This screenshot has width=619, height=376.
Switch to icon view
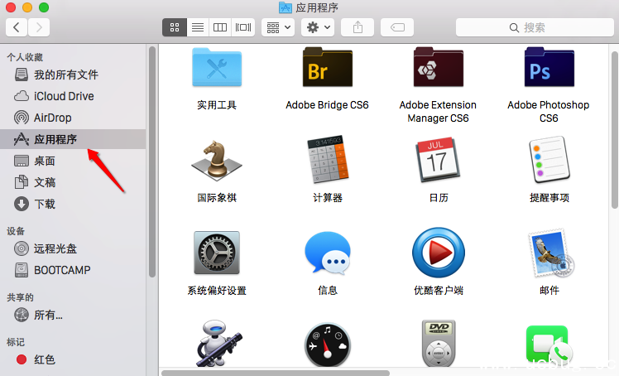tap(175, 27)
